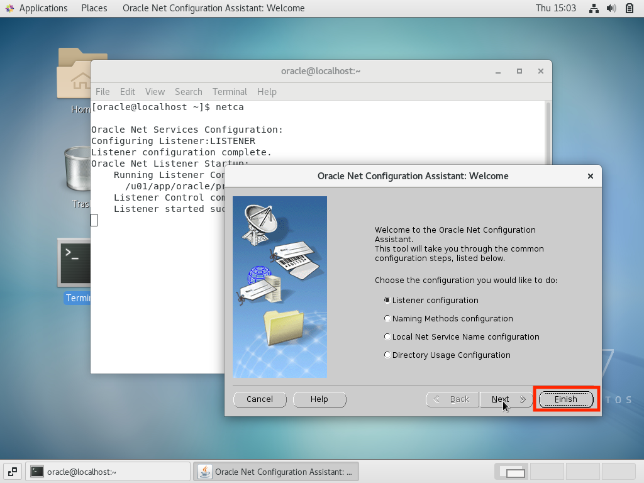
Task: Click the Oracle Net Configuration Assistant panel title
Action: 214,8
